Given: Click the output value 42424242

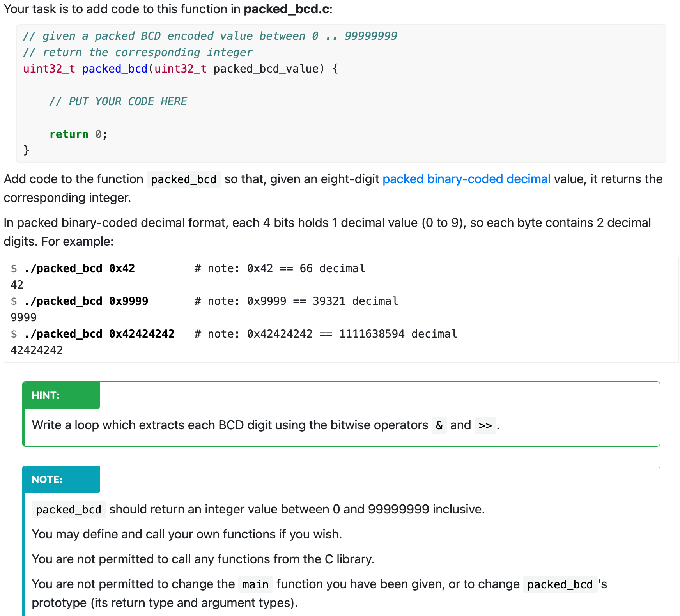Looking at the screenshot, I should coord(37,350).
